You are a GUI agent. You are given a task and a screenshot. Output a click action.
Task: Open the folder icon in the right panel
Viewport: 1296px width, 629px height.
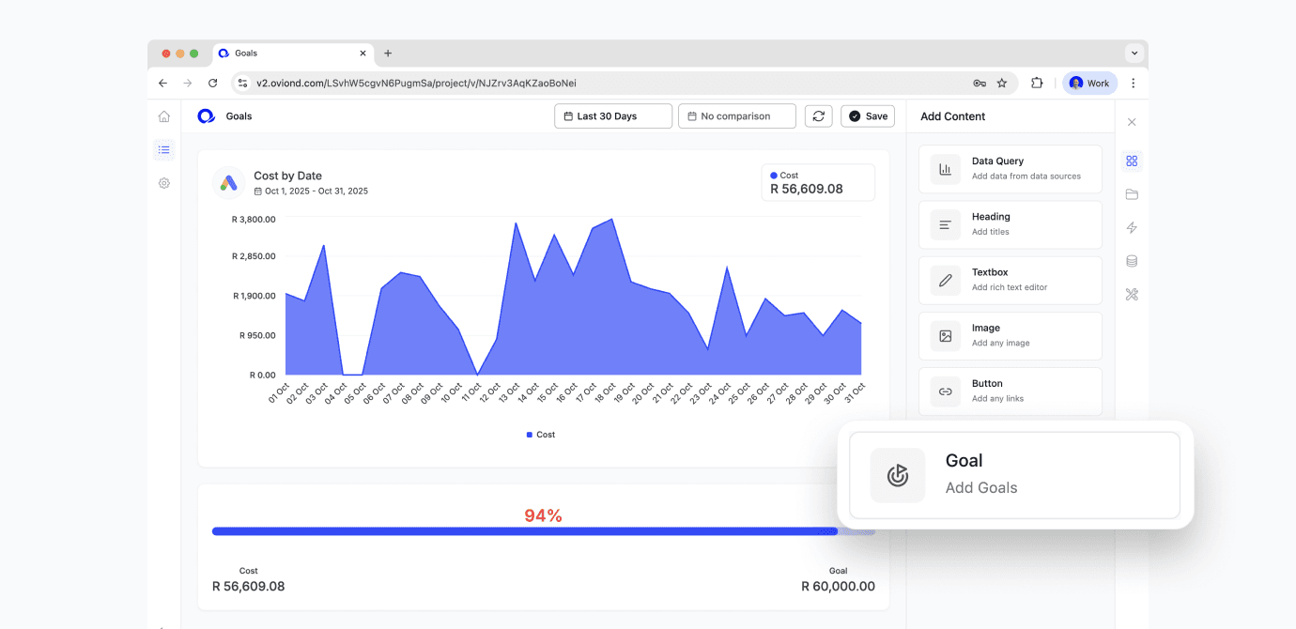click(1131, 194)
